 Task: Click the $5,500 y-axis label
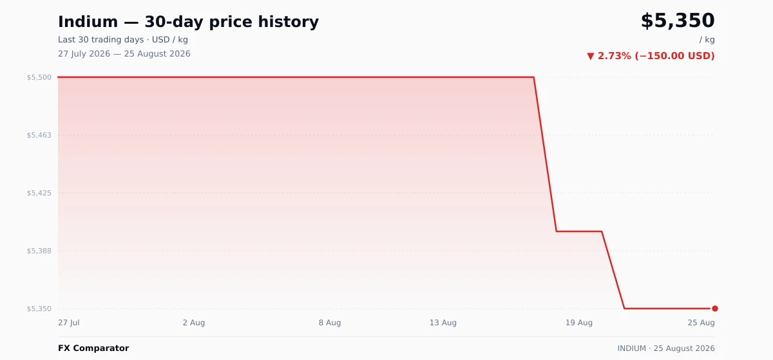coord(39,77)
